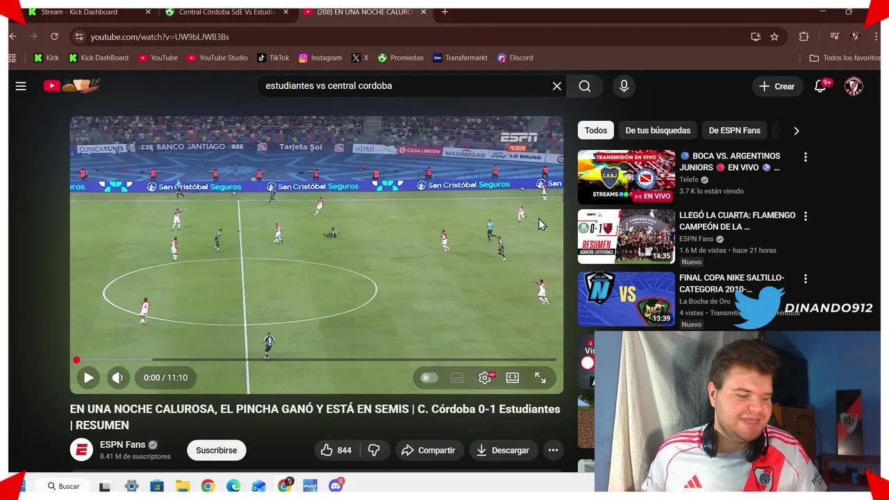Image resolution: width=889 pixels, height=500 pixels.
Task: Download the video via Descargar
Action: point(503,450)
